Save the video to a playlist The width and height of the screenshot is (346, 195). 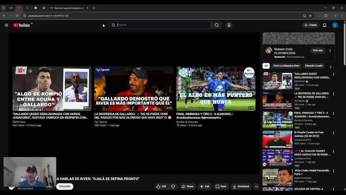point(221,186)
